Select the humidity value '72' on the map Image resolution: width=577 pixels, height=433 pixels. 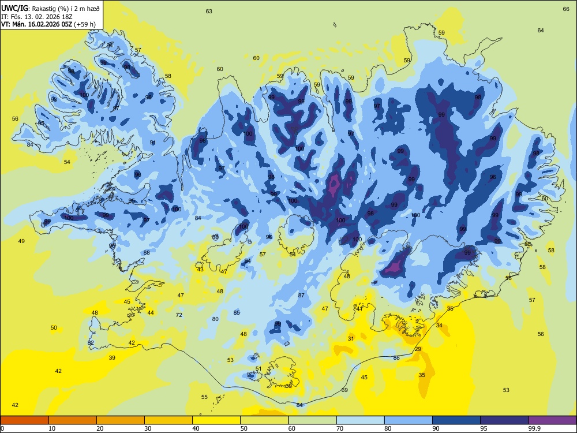click(x=179, y=315)
